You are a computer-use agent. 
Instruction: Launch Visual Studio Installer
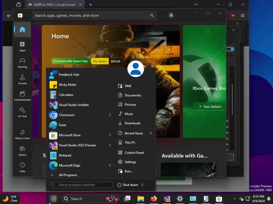point(81,105)
